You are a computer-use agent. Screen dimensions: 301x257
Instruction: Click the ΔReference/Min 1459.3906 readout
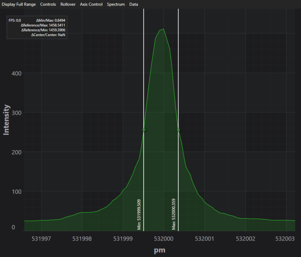tap(43, 30)
